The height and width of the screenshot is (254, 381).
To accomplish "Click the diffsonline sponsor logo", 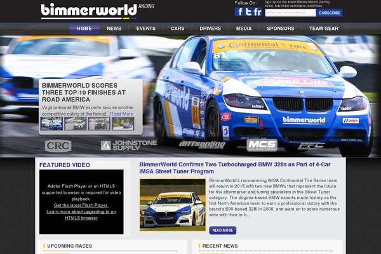I will [x=202, y=145].
